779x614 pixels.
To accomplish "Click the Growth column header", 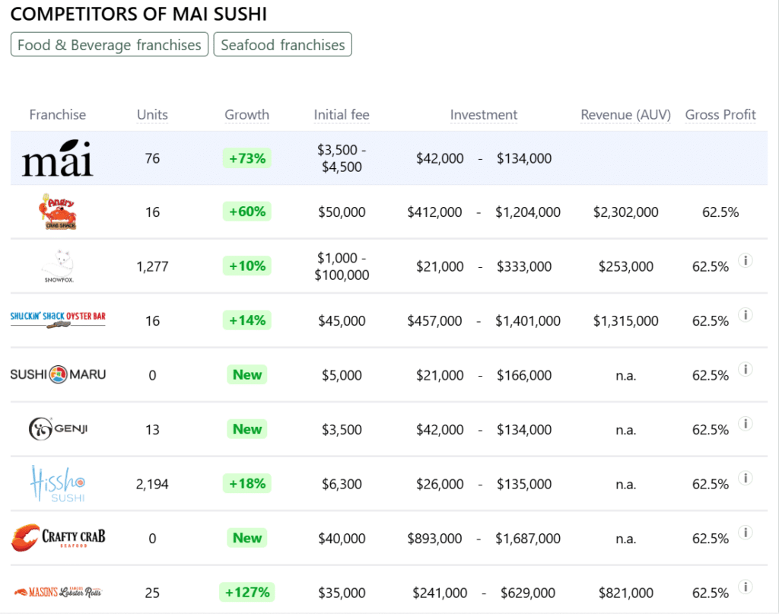I will pyautogui.click(x=247, y=115).
